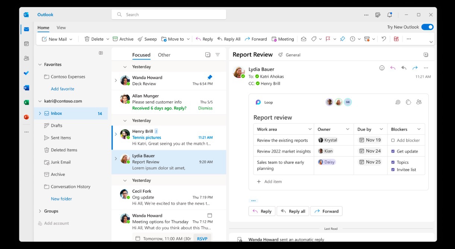The width and height of the screenshot is (455, 249).
Task: Select the Other inbox tab
Action: pos(164,55)
